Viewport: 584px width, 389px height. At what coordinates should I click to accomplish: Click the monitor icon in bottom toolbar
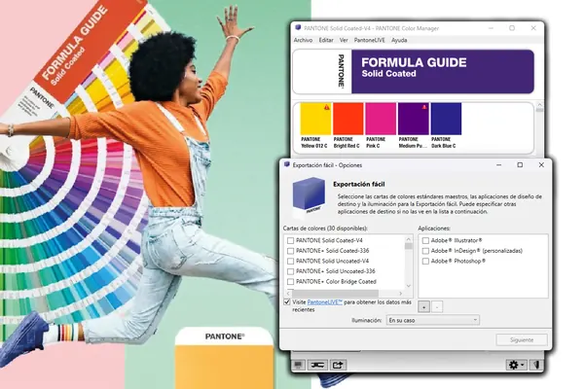(299, 365)
